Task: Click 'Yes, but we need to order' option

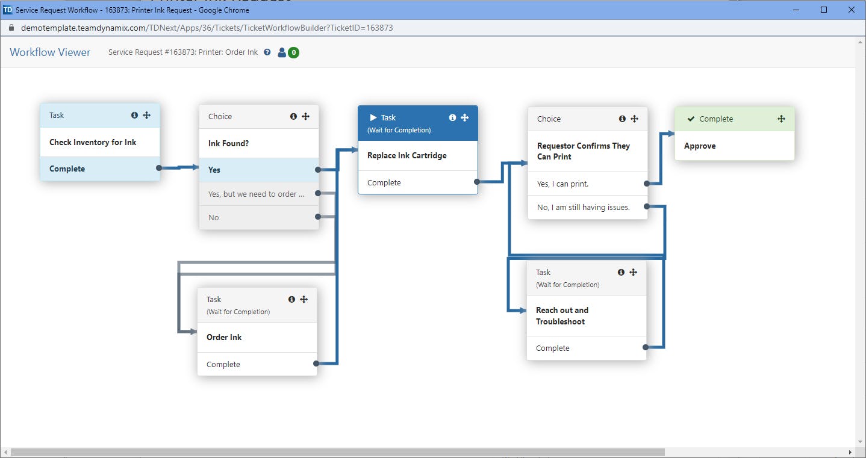Action: pos(259,194)
